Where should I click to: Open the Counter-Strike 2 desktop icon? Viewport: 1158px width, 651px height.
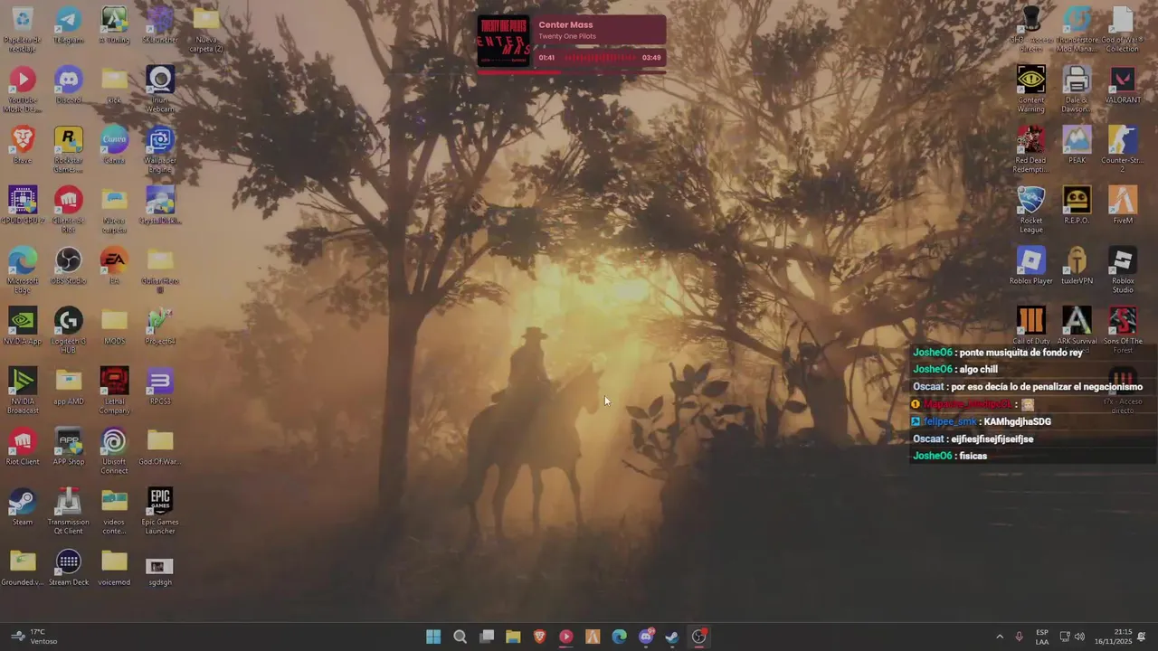[1123, 150]
